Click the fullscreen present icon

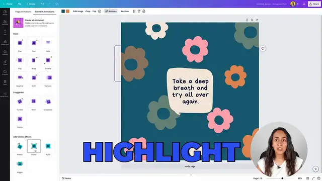(x=313, y=178)
